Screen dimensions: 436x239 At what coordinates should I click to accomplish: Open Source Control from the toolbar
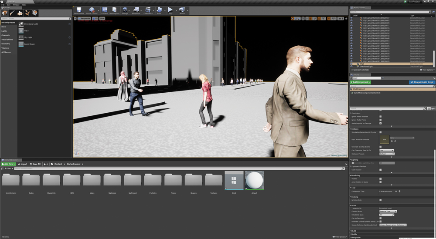point(92,10)
